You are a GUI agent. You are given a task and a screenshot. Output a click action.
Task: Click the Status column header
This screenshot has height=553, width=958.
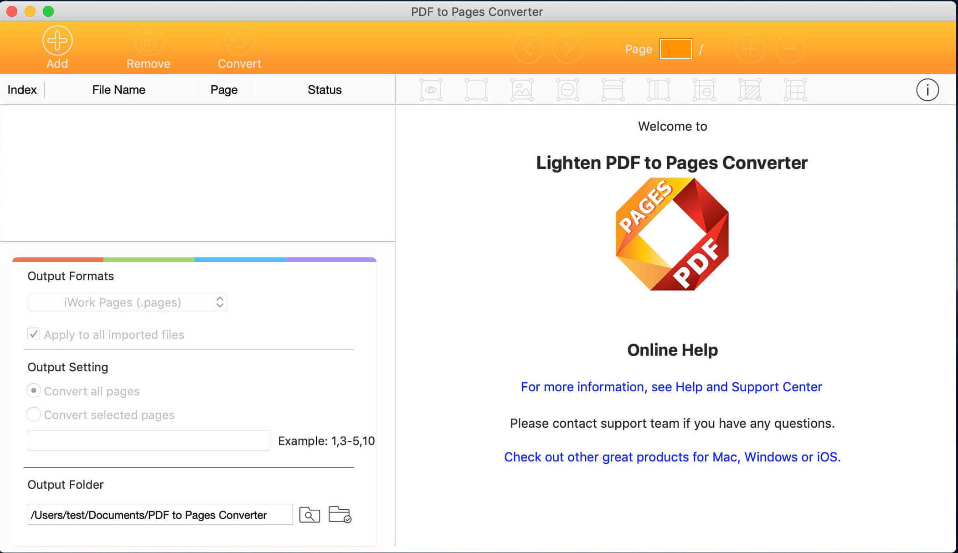tap(324, 90)
